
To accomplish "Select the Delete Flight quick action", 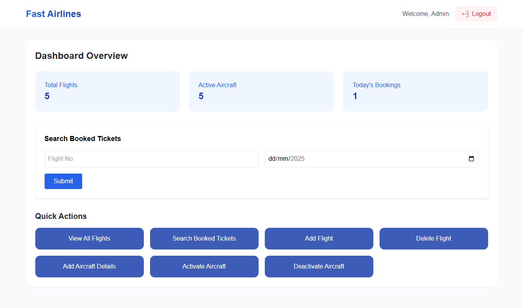I will [433, 239].
